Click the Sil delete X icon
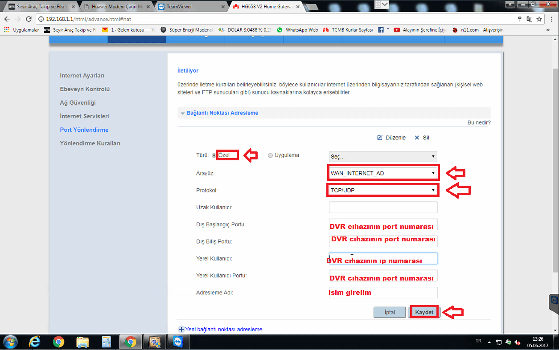 tap(417, 138)
